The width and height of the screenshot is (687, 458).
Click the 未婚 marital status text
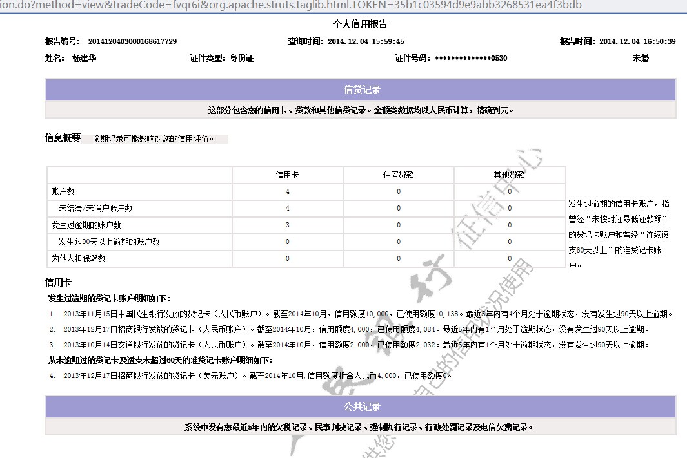tap(641, 58)
